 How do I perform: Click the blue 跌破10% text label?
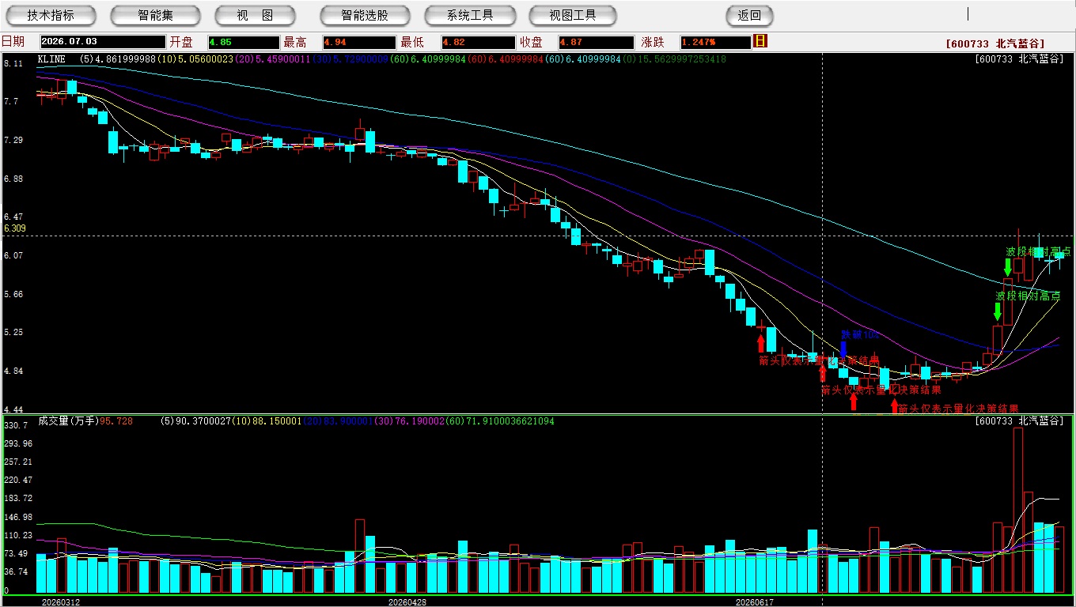860,335
